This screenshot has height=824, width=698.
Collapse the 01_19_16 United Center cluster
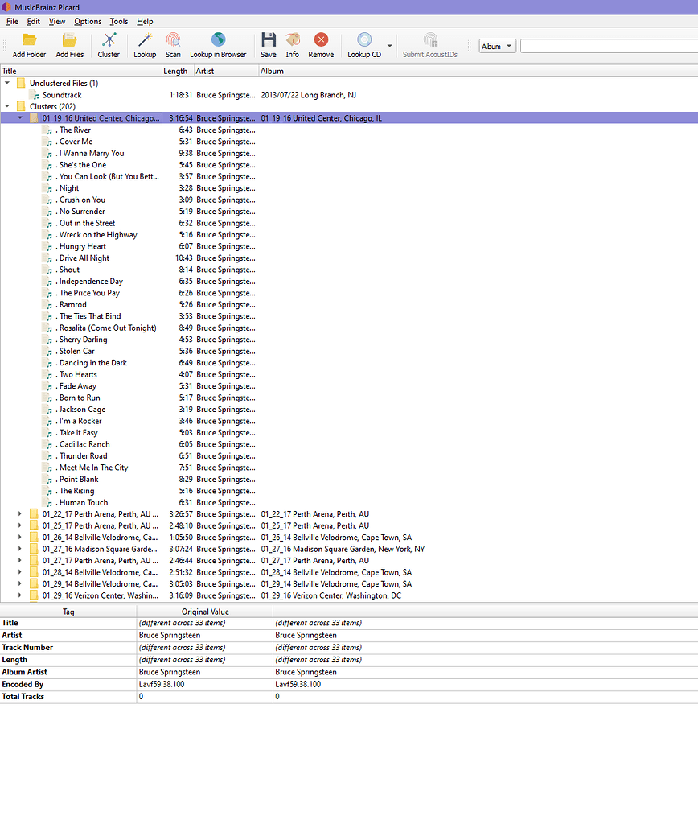click(18, 117)
